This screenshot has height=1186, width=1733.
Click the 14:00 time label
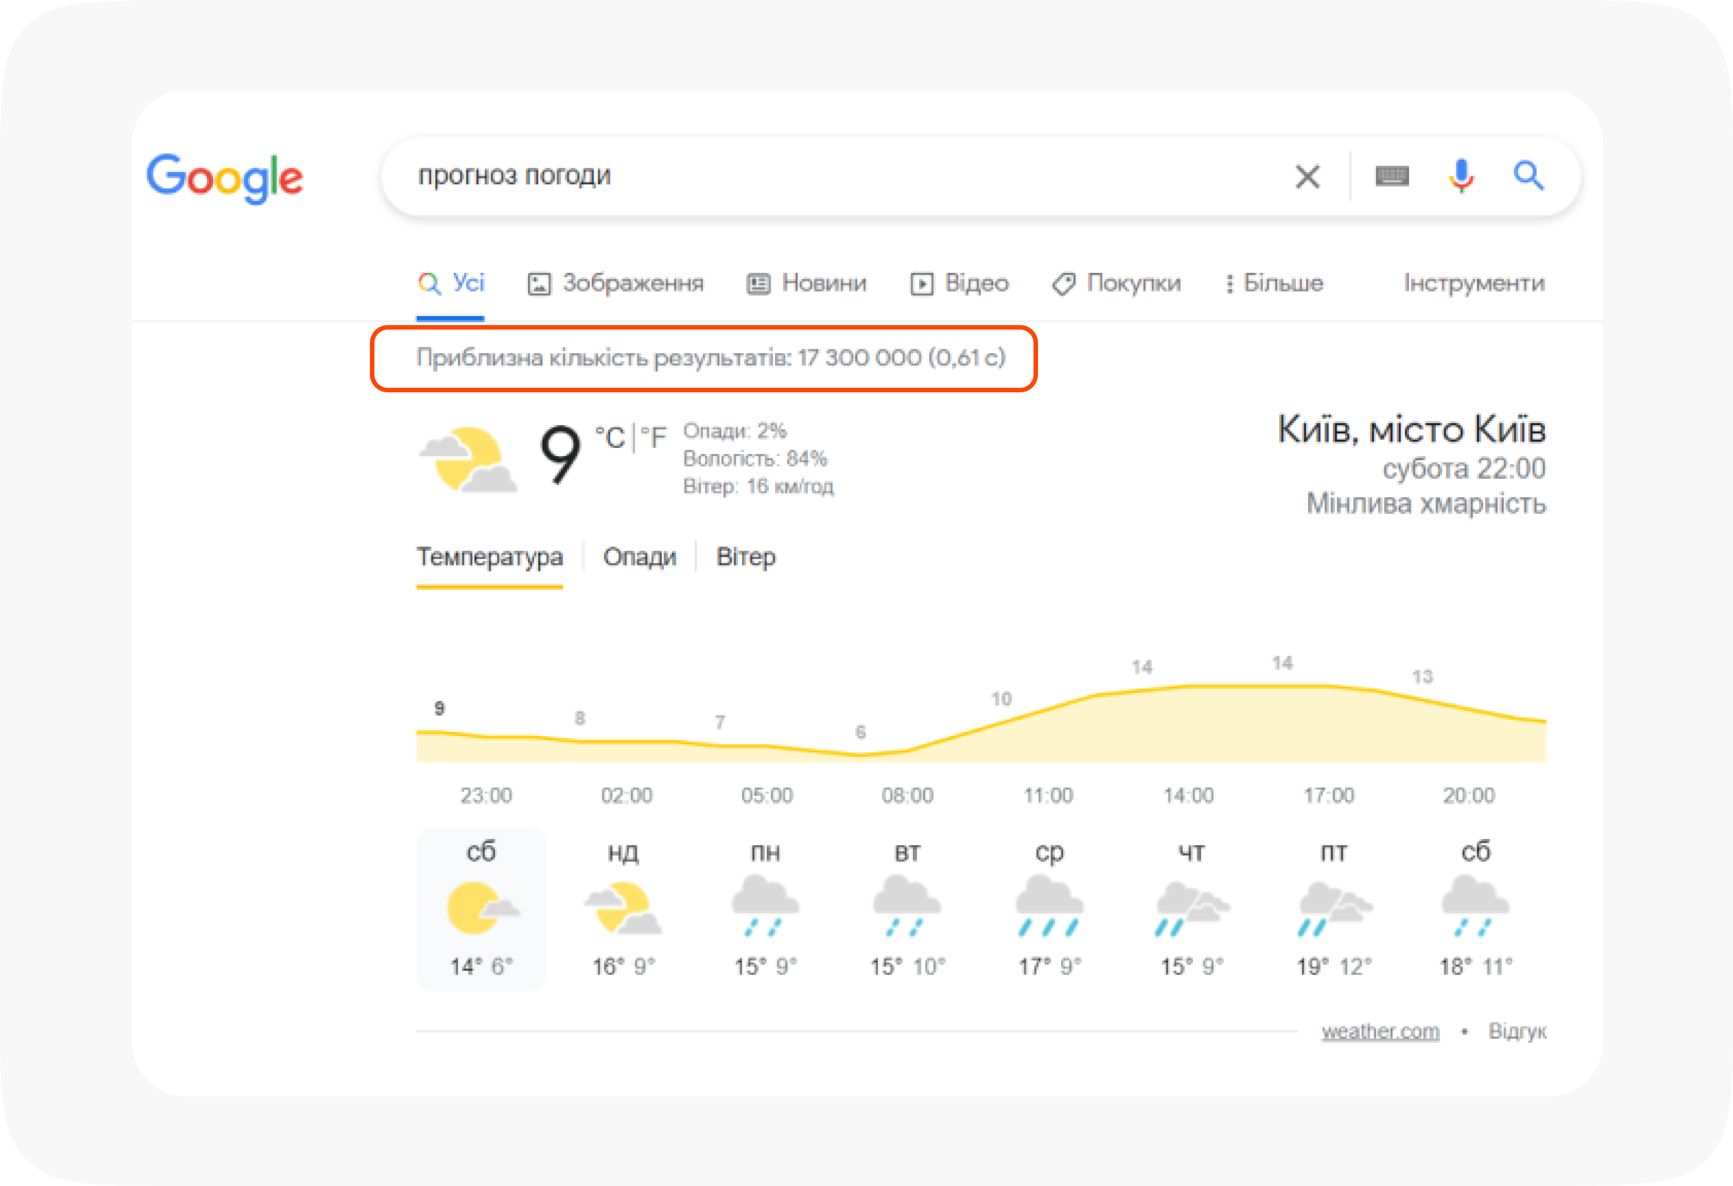pos(1188,795)
